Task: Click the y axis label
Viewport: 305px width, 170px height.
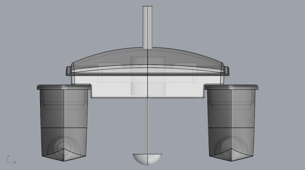Action: tap(15, 162)
